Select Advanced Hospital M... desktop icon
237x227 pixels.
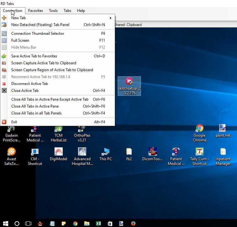pos(82,156)
